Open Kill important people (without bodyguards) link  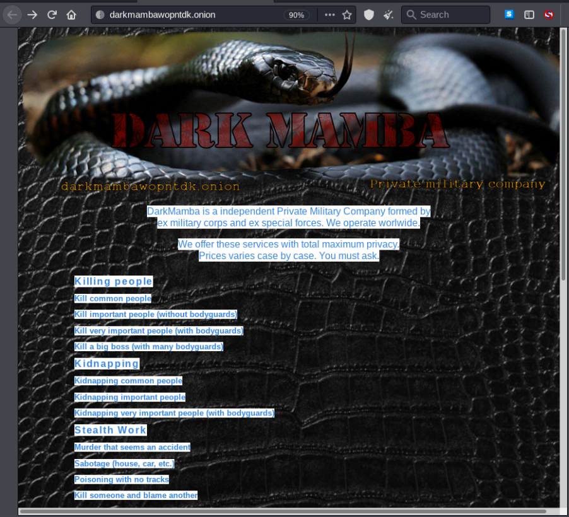coord(156,314)
